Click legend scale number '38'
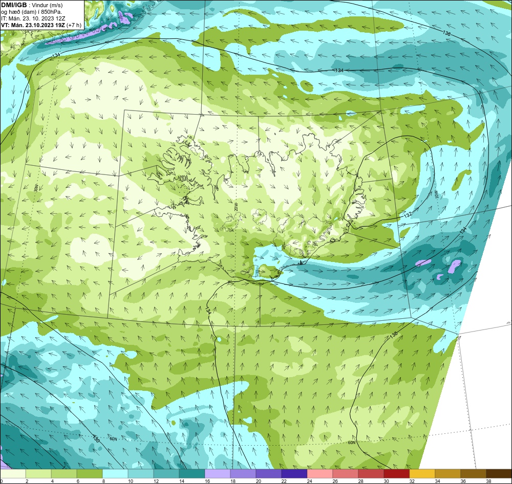The width and height of the screenshot is (512, 484). click(x=489, y=481)
